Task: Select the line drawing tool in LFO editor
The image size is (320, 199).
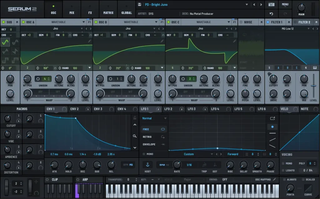Action: click(273, 133)
